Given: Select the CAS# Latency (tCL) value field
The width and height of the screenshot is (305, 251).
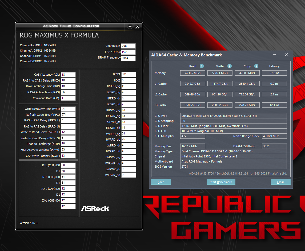Looking at the screenshot, I should (x=68, y=75).
